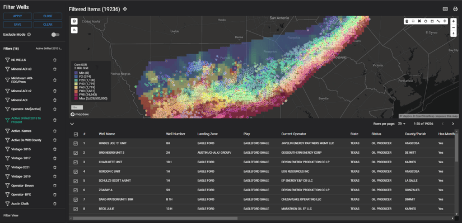Click the SAVE button
Viewport: 462px width, 223px height.
(x=17, y=25)
